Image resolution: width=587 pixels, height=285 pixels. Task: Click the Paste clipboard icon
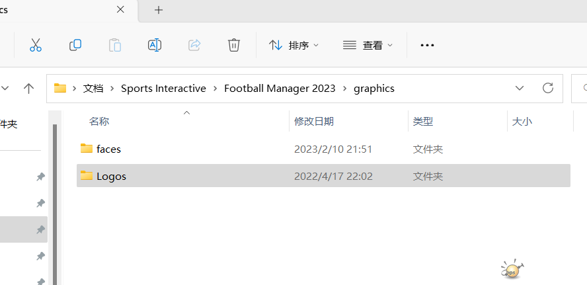coord(115,46)
